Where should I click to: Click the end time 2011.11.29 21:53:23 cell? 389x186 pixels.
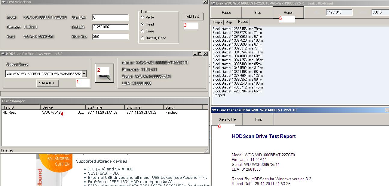click(x=141, y=112)
